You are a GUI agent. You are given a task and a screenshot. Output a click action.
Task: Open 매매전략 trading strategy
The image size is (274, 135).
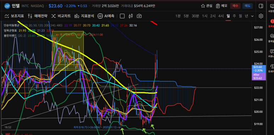click(x=37, y=16)
